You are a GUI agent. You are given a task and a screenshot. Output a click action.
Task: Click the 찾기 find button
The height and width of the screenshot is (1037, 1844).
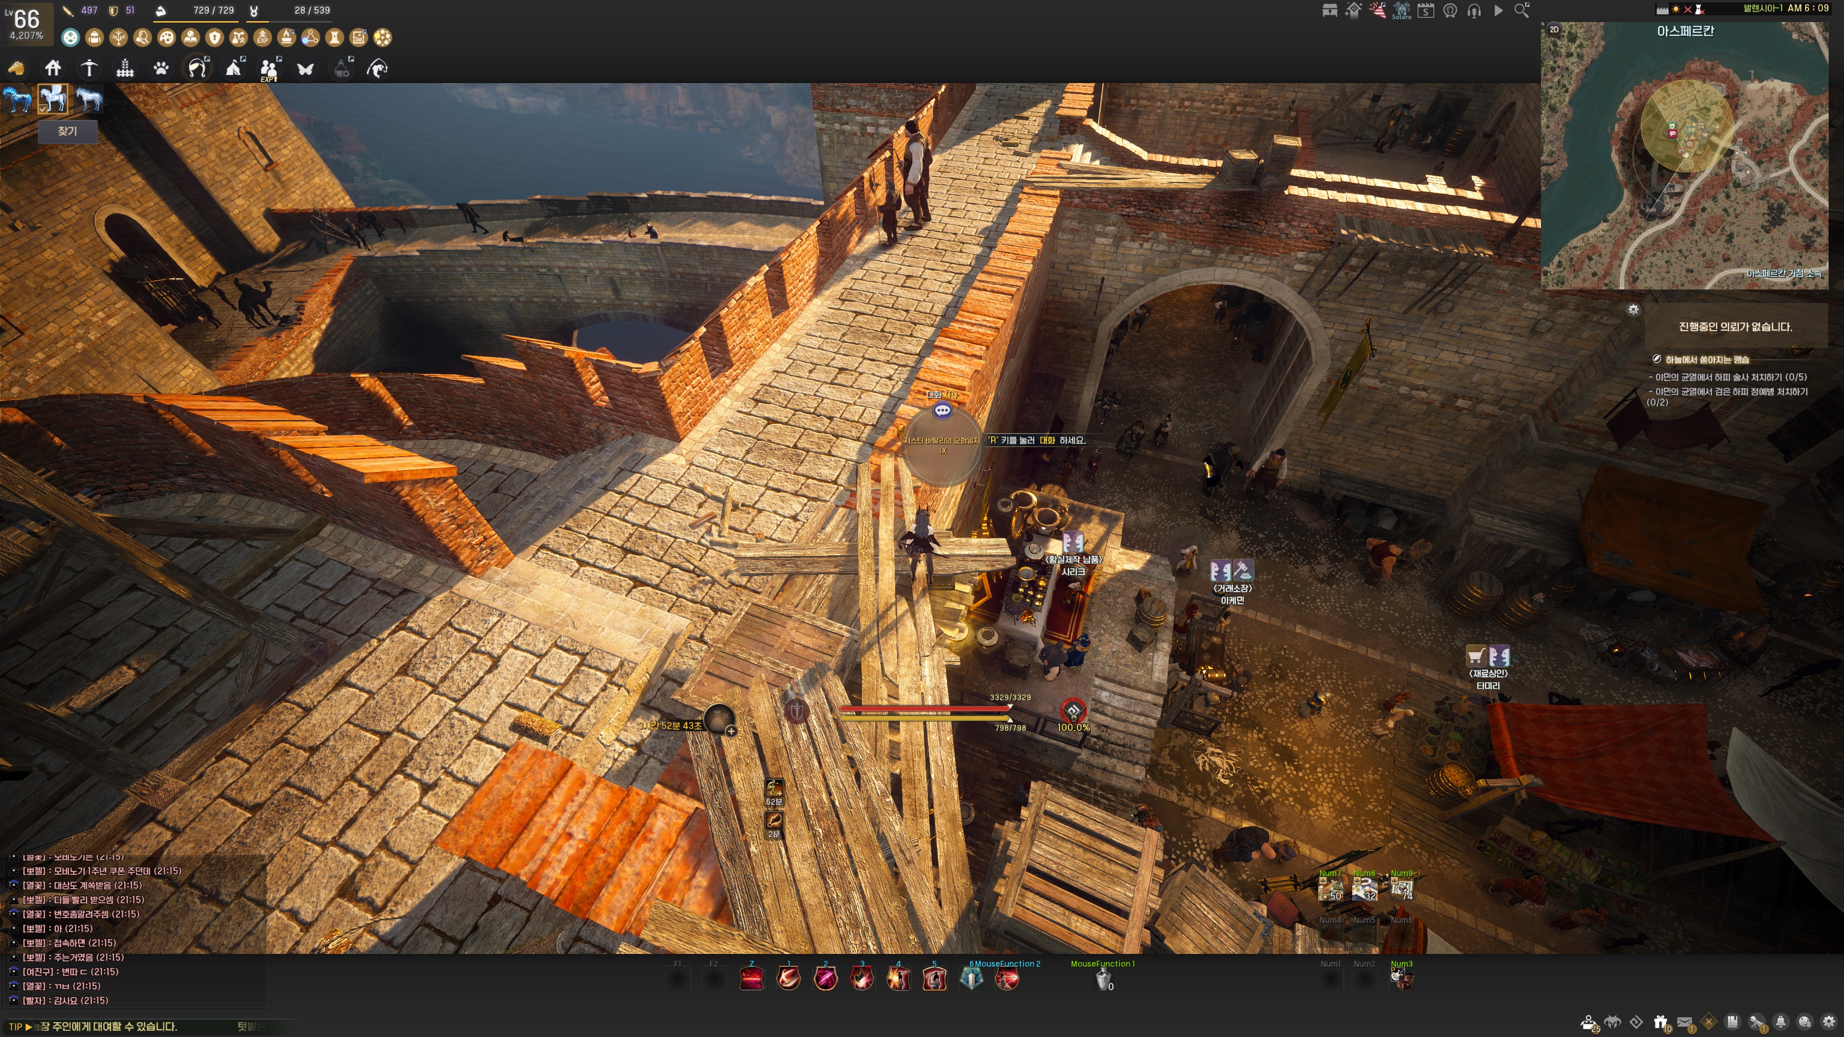coord(67,131)
